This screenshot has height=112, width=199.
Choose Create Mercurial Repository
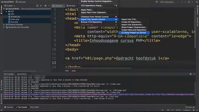coord(134,30)
